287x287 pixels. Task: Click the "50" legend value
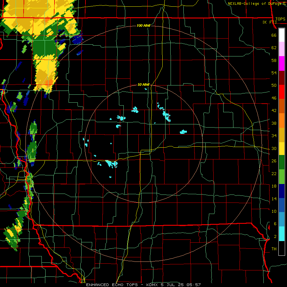coord(274,85)
